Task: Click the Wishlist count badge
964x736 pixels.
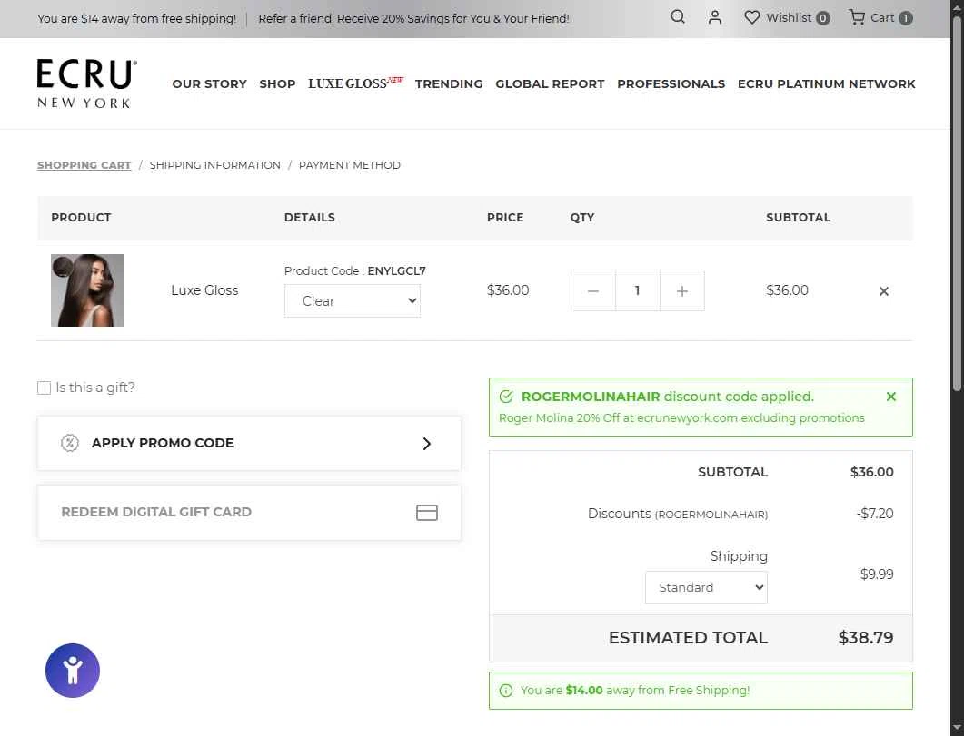Action: pos(822,18)
